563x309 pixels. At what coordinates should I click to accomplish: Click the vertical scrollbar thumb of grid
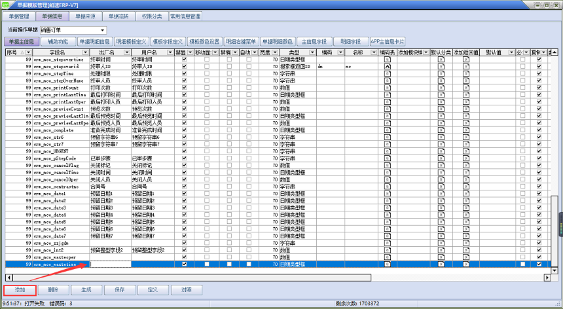pyautogui.click(x=554, y=231)
